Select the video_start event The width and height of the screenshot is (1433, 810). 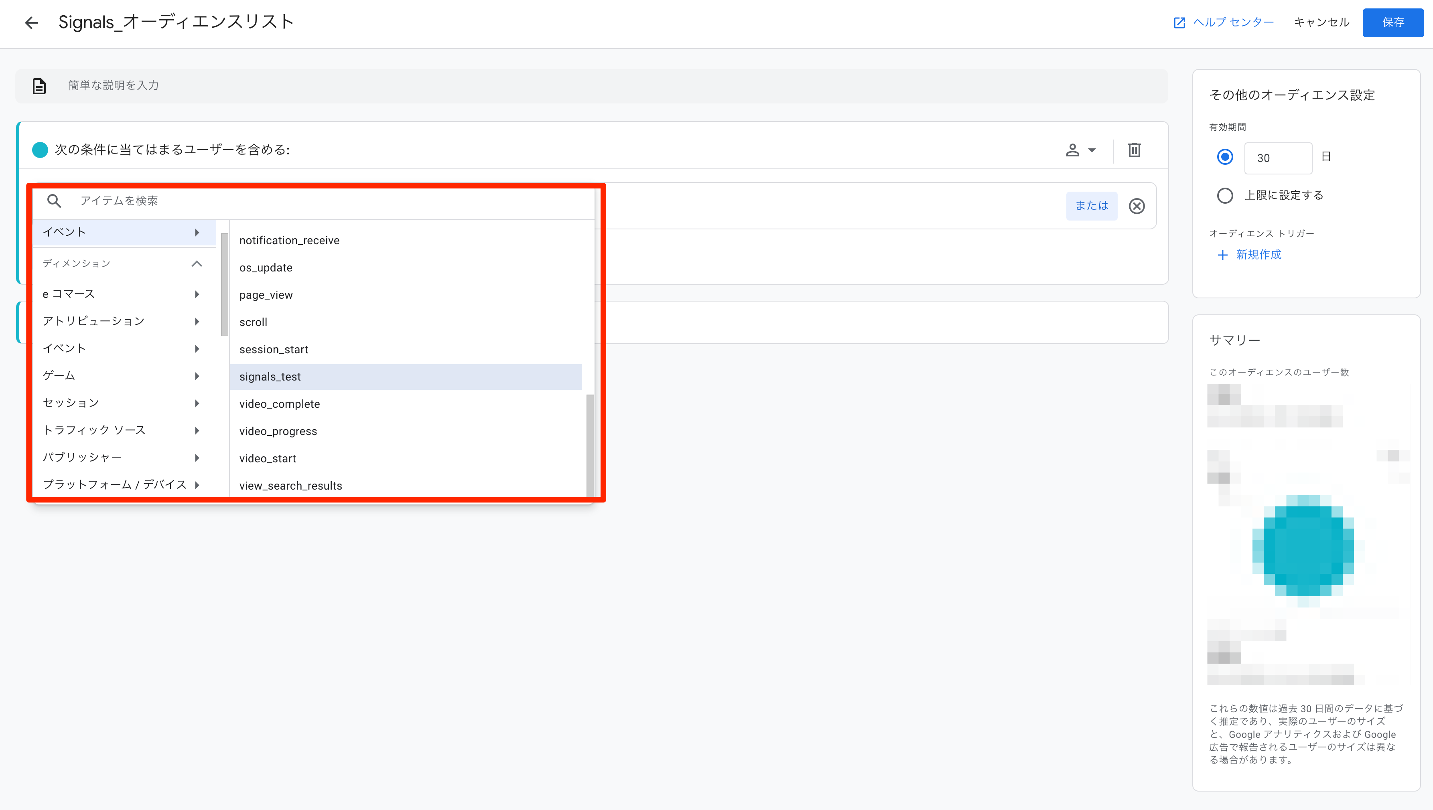[406, 458]
